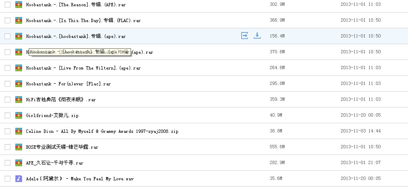Open APE_久石让-千与千寻.rar file name
This screenshot has height=187, width=408.
coord(54,163)
